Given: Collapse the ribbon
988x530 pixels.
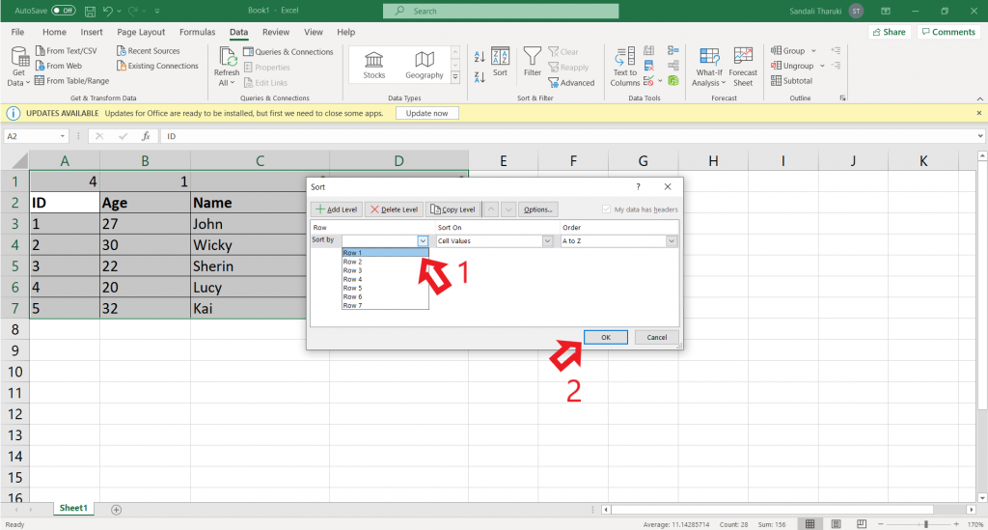Looking at the screenshot, I should (x=980, y=98).
